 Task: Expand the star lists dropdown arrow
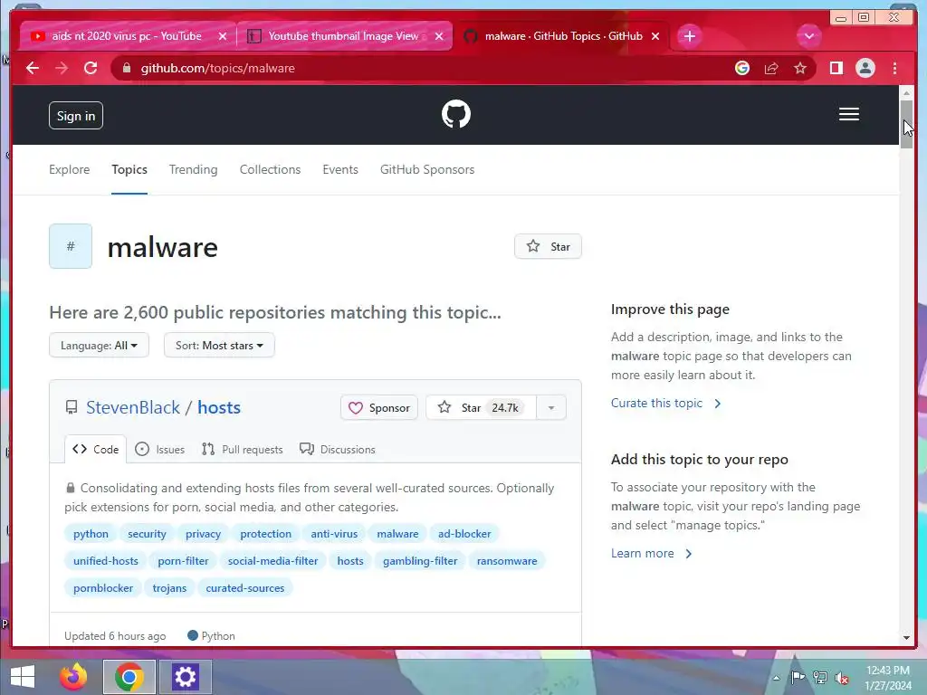pos(551,408)
